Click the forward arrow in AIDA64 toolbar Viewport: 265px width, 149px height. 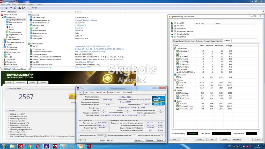[6, 8]
